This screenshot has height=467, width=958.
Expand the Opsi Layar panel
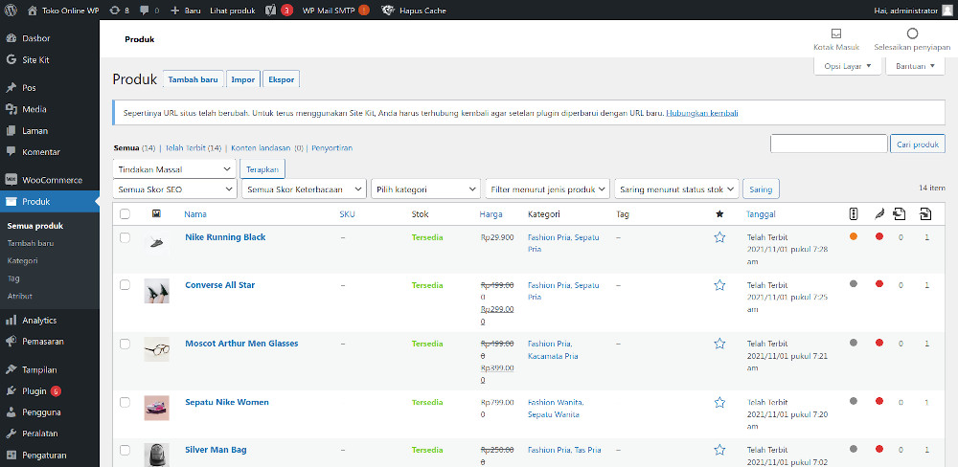pos(848,66)
